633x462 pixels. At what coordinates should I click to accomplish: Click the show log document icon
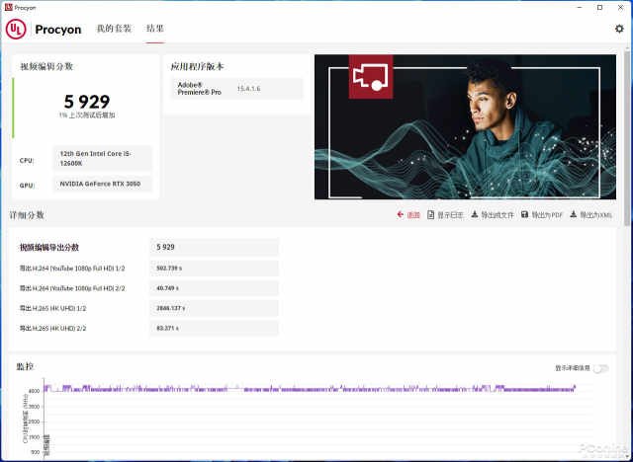(x=430, y=214)
